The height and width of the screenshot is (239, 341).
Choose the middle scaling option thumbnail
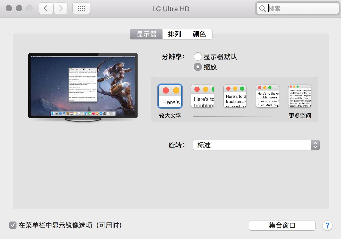(235, 96)
